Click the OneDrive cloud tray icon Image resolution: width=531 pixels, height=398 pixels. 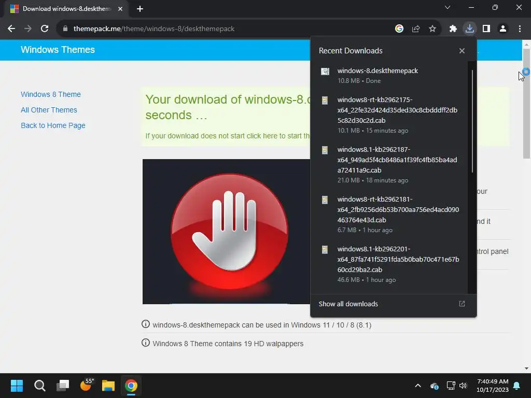(x=435, y=386)
